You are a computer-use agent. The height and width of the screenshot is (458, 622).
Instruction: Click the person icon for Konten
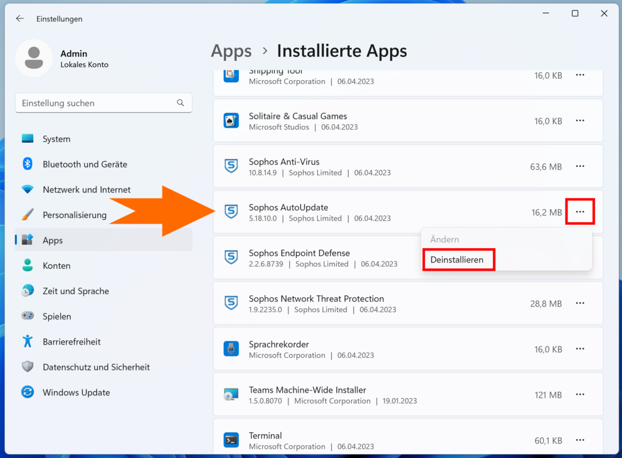coord(28,265)
